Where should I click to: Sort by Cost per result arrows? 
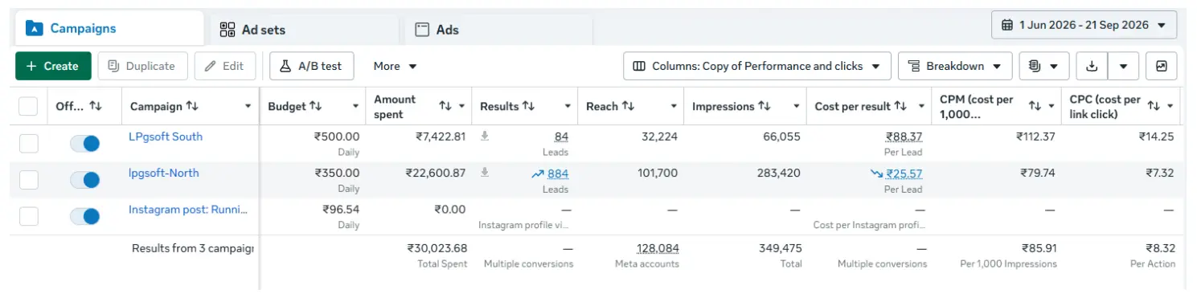pos(900,106)
